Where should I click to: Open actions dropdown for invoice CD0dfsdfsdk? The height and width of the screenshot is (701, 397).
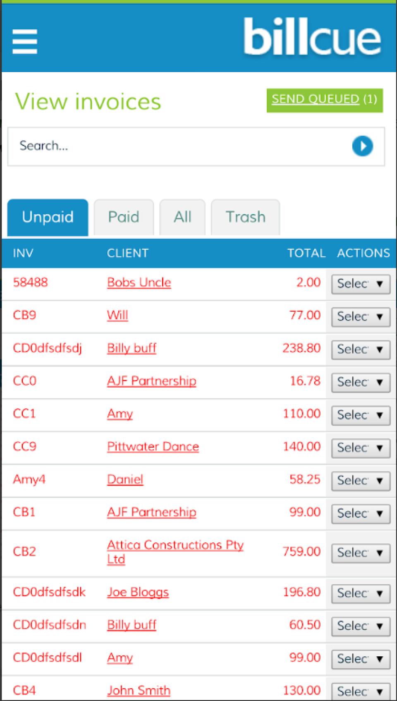point(361,593)
